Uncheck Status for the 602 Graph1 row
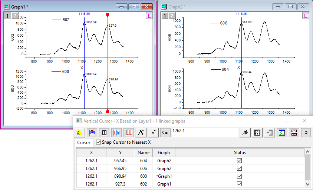This screenshot has height=190, width=313. 239,184
